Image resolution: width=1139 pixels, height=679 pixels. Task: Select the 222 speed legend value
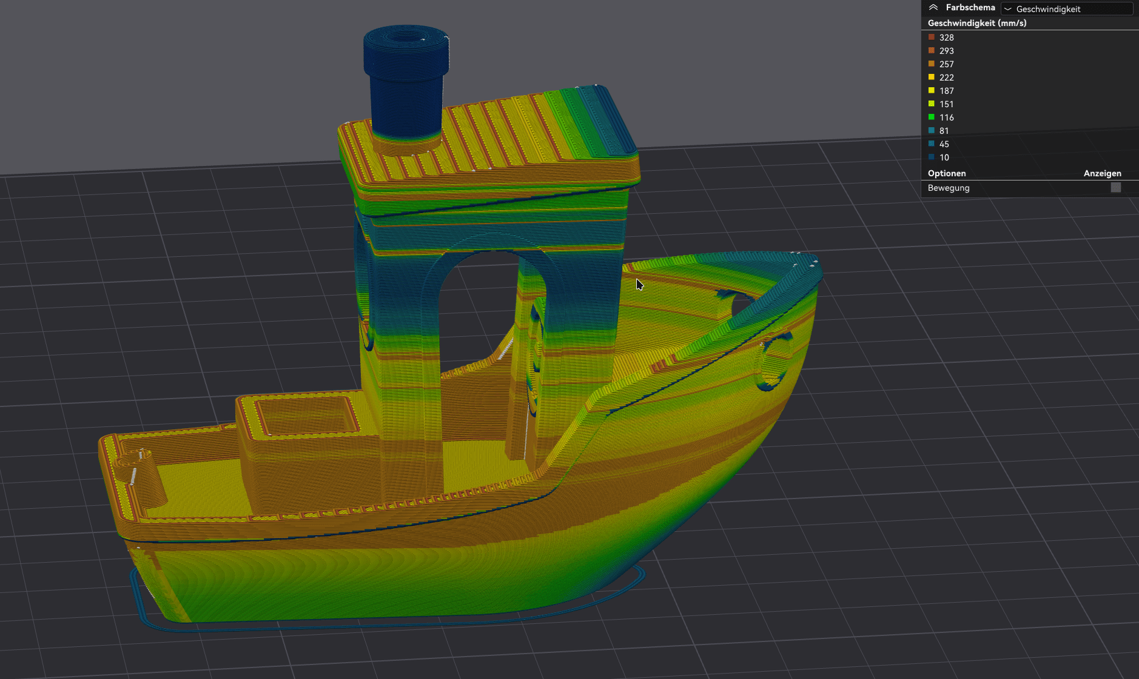click(947, 78)
